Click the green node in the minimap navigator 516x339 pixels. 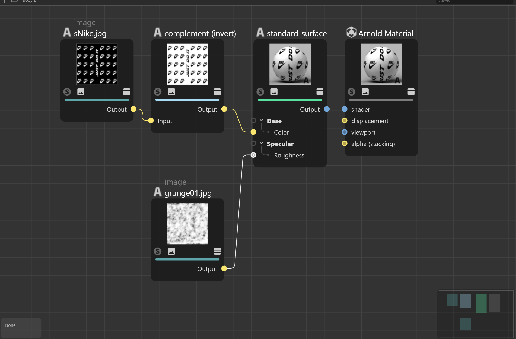coord(481,303)
